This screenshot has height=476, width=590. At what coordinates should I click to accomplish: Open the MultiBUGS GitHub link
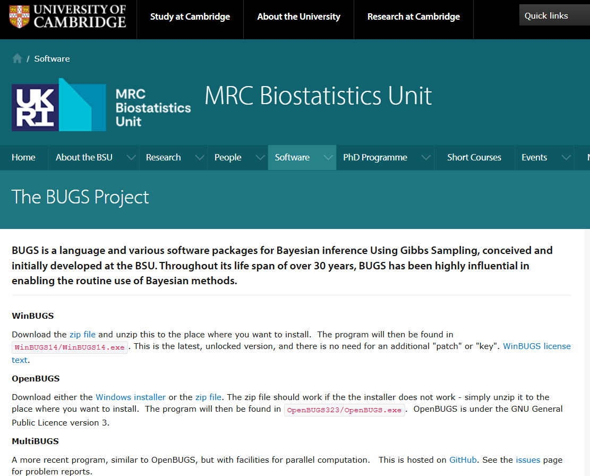(463, 460)
